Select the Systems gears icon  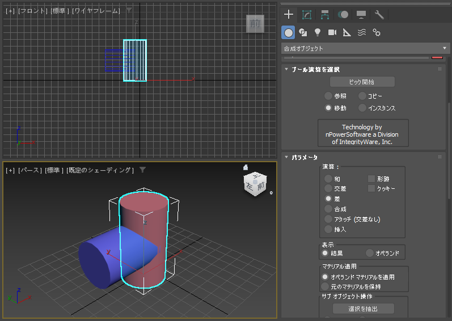pyautogui.click(x=377, y=32)
